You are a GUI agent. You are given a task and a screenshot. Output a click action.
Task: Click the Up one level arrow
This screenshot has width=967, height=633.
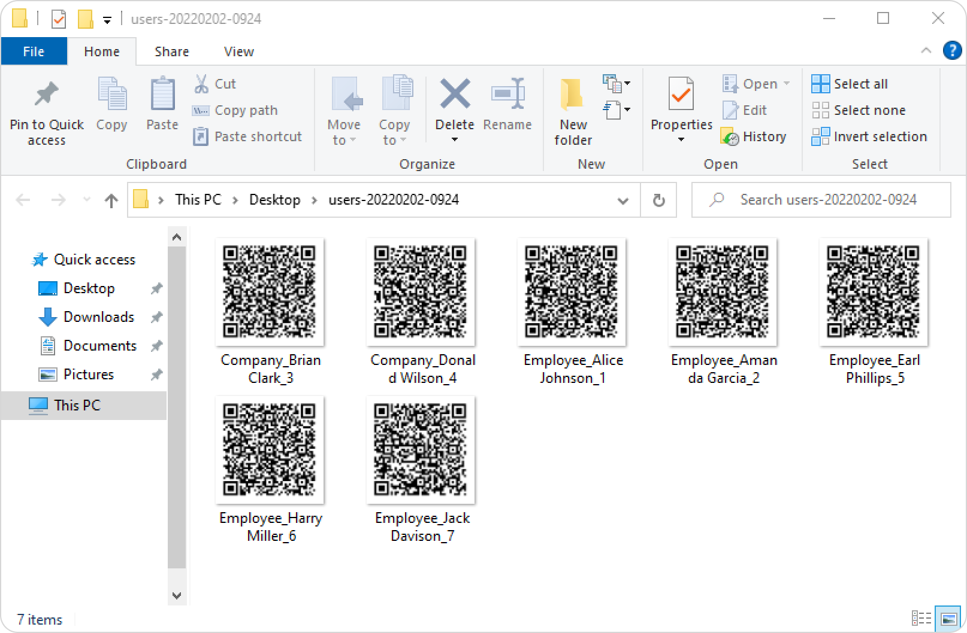[111, 200]
